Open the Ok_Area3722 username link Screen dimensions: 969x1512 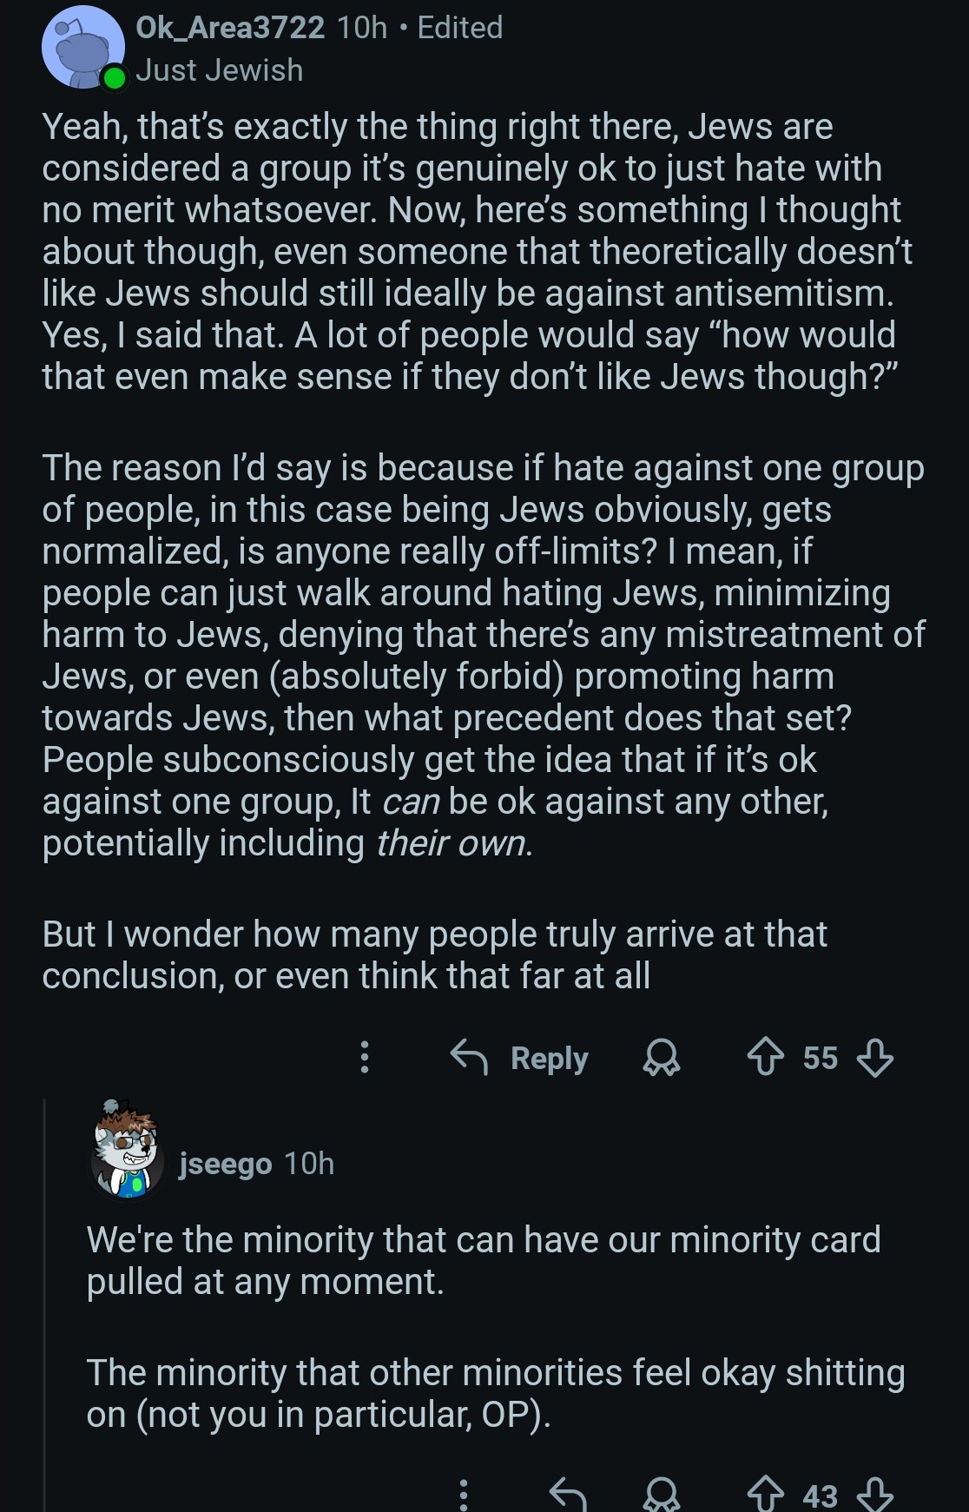pos(230,28)
